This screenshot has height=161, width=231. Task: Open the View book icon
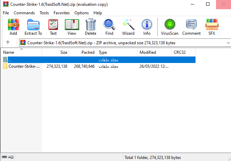(x=72, y=25)
